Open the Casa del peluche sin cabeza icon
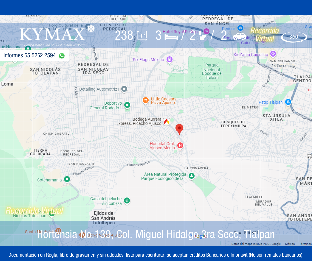 (x=127, y=201)
